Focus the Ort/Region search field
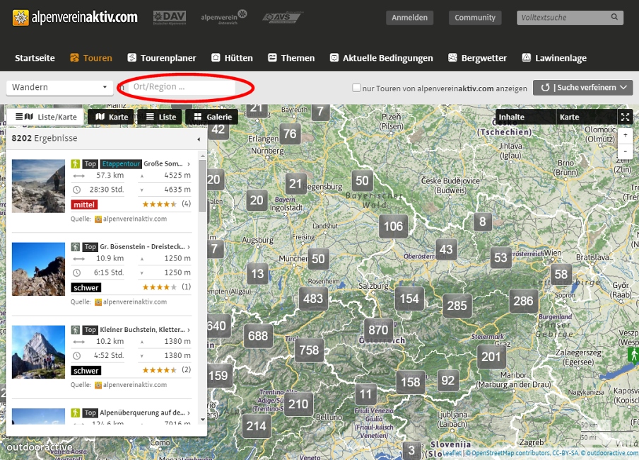 click(x=182, y=87)
